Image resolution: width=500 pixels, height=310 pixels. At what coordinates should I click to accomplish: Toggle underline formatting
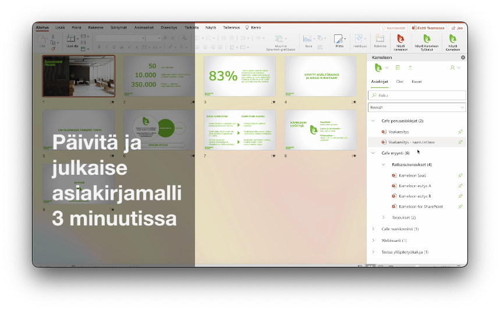tap(114, 47)
